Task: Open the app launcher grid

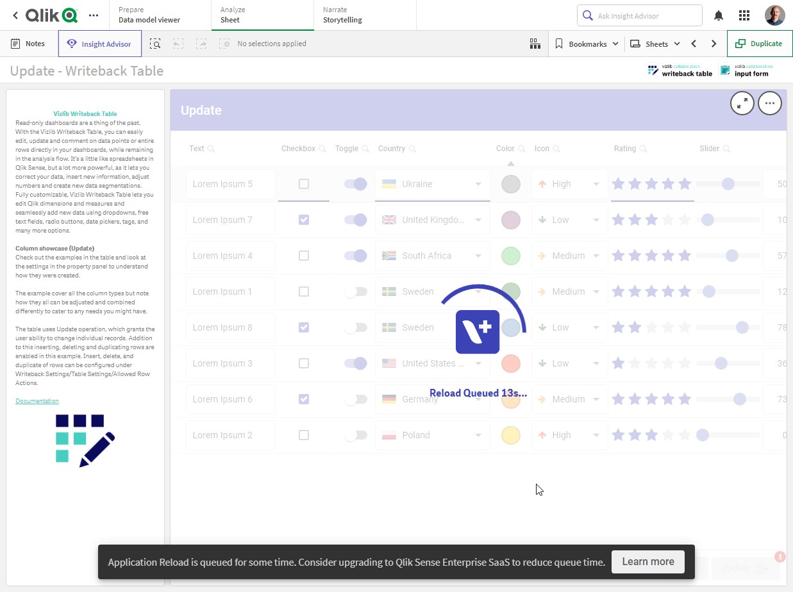Action: (x=744, y=15)
